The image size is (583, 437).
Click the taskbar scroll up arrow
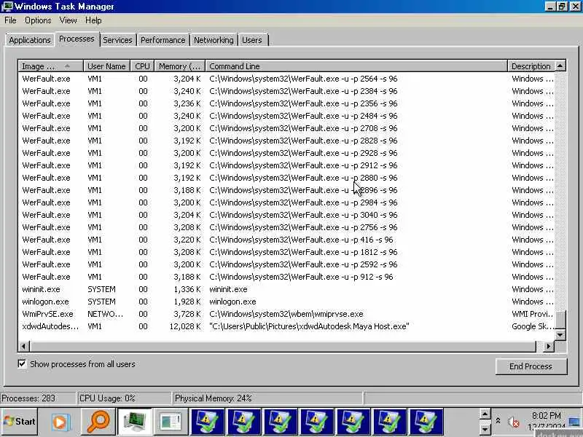(485, 414)
